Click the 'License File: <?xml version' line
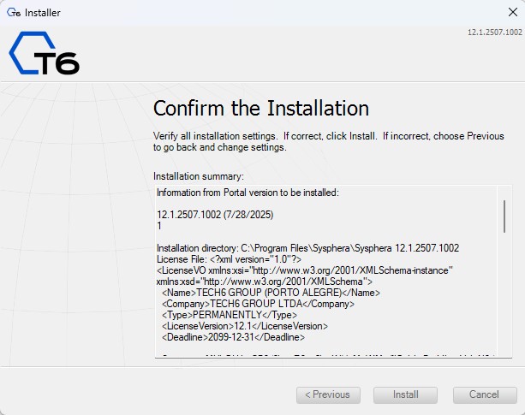This screenshot has width=525, height=415. (x=229, y=259)
